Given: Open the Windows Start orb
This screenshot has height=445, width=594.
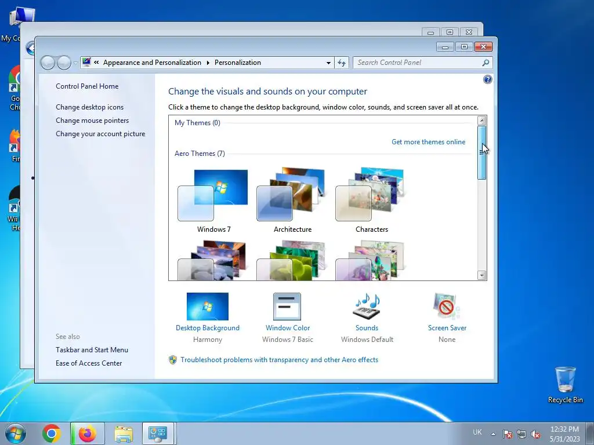Looking at the screenshot, I should click(x=16, y=433).
